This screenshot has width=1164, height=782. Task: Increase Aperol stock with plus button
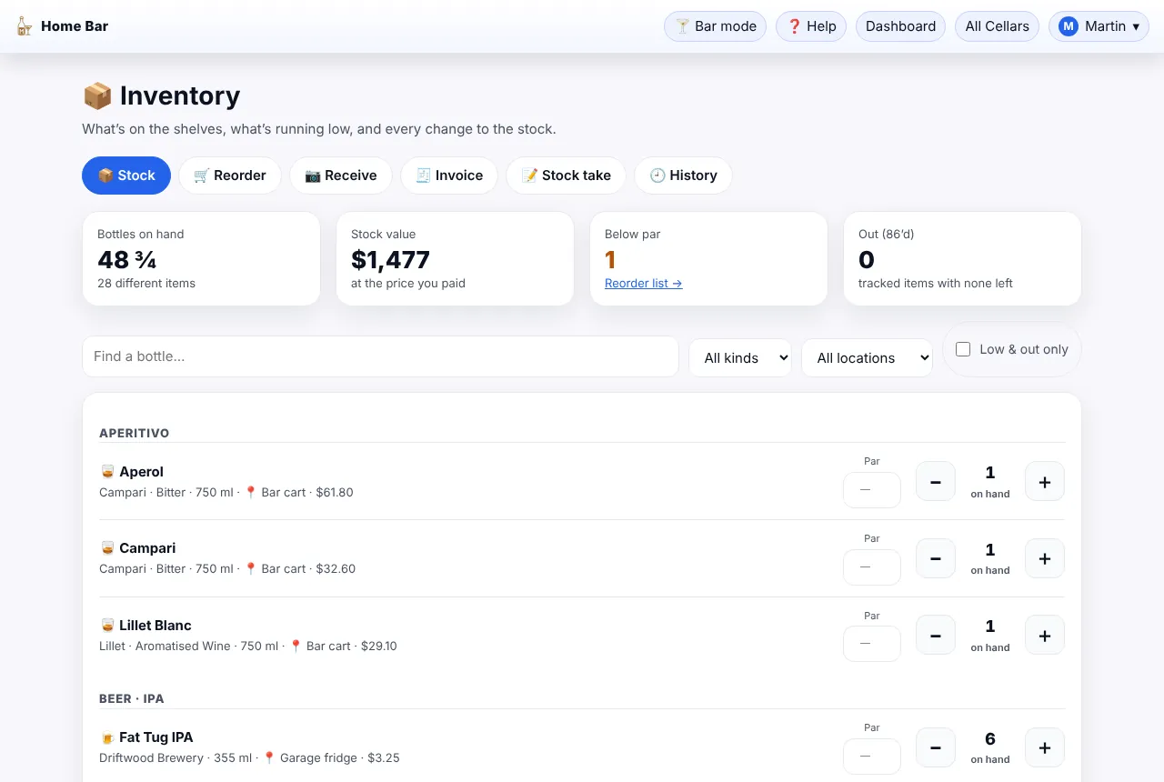[1045, 481]
